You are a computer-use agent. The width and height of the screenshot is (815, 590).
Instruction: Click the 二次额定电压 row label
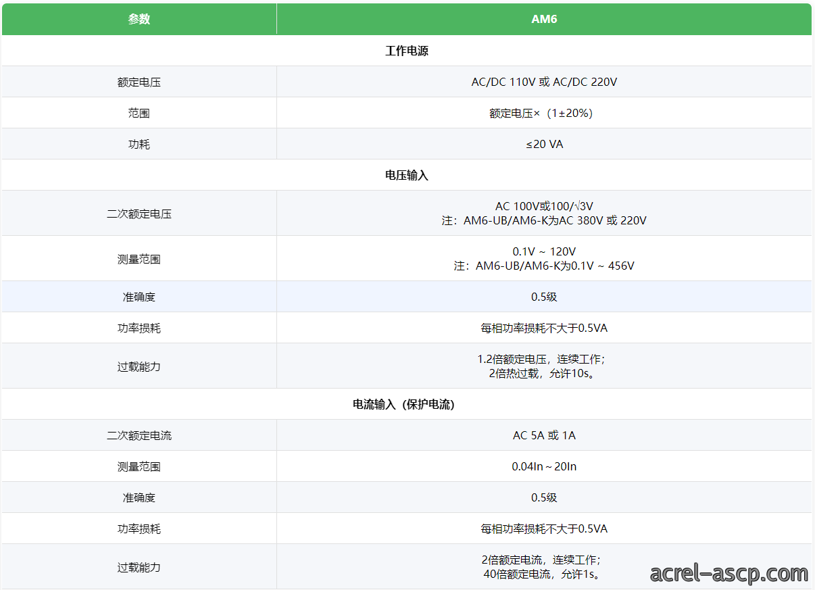pos(139,214)
